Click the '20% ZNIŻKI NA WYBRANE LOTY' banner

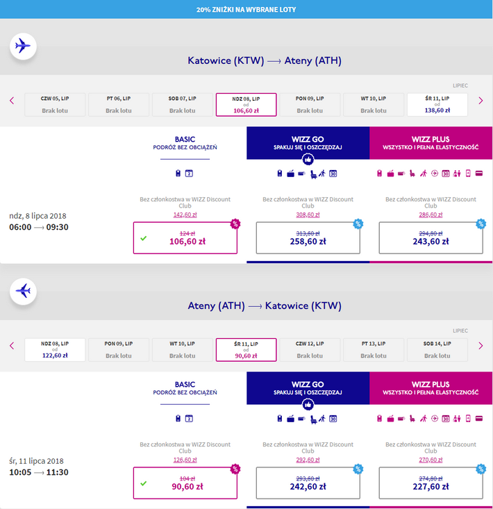click(x=246, y=10)
